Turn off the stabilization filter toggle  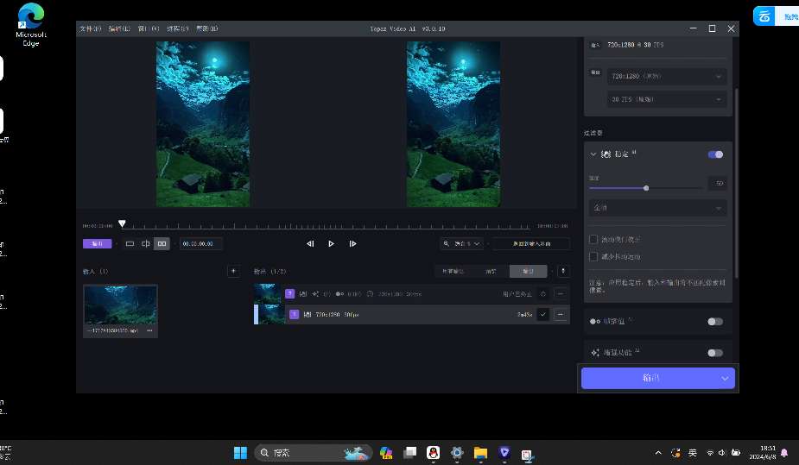[715, 154]
